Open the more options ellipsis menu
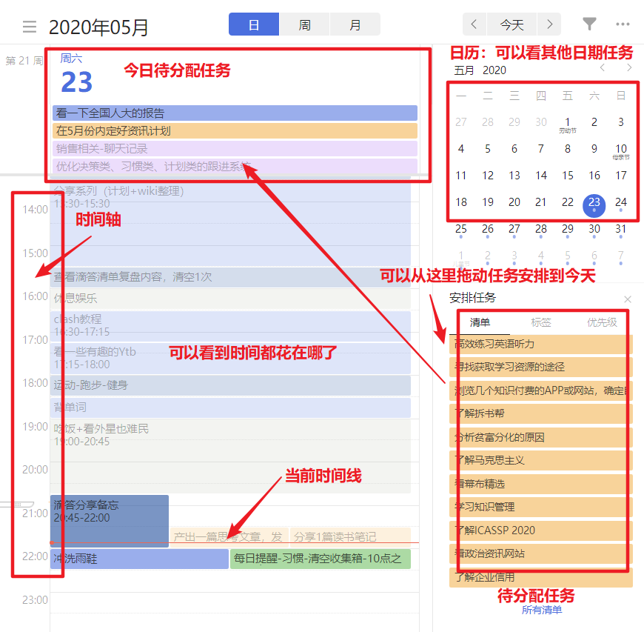The width and height of the screenshot is (644, 632). coord(623,24)
